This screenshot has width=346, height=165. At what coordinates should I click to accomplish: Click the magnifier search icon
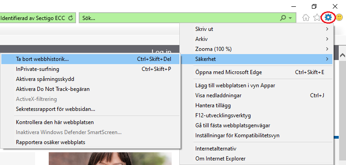(283, 18)
